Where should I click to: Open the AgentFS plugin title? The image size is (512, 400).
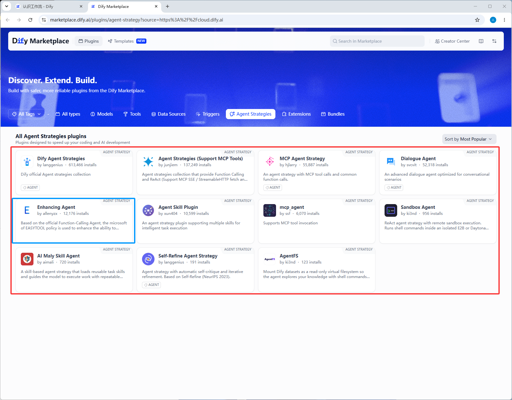(289, 256)
